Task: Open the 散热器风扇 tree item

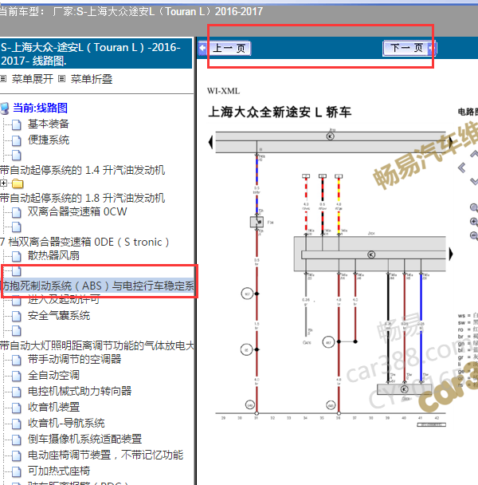Action: point(53,255)
